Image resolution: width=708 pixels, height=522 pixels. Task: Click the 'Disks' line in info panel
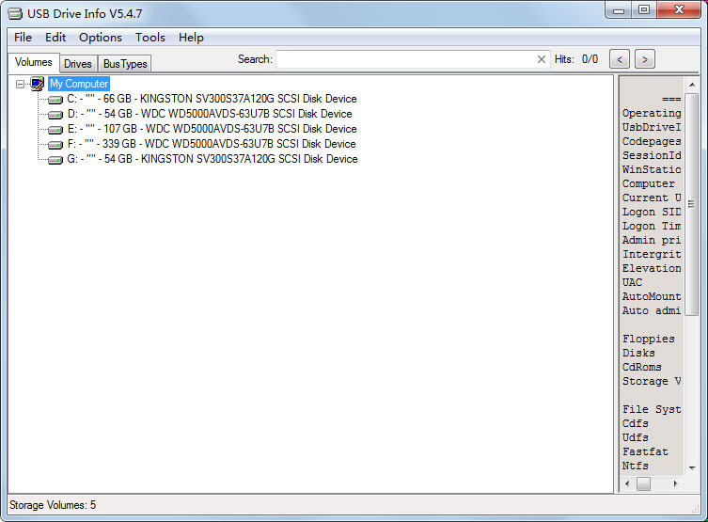tap(638, 353)
